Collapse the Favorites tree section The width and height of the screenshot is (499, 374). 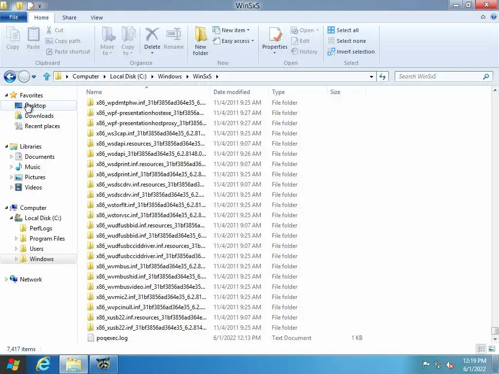6,95
